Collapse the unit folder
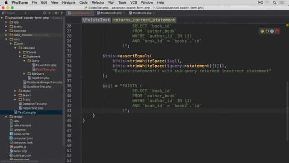This screenshot has width=289, height=163. [x=11, y=43]
